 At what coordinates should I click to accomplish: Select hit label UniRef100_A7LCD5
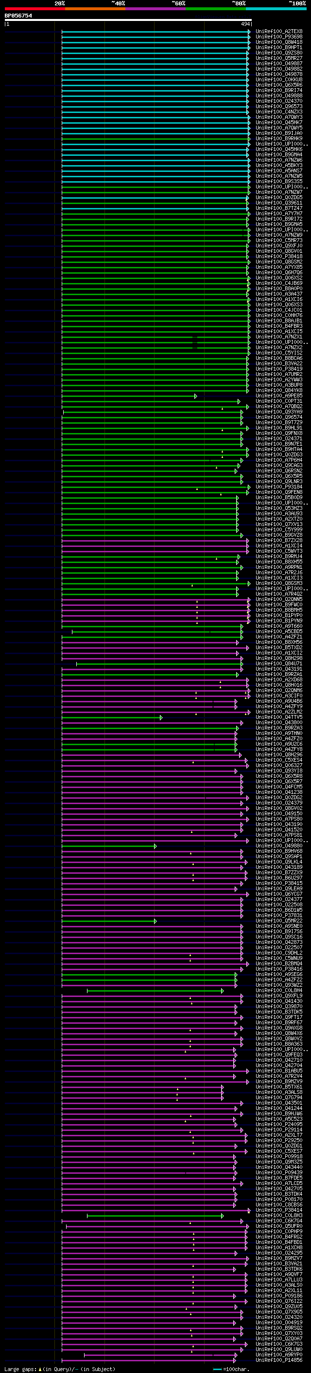coord(278,1183)
